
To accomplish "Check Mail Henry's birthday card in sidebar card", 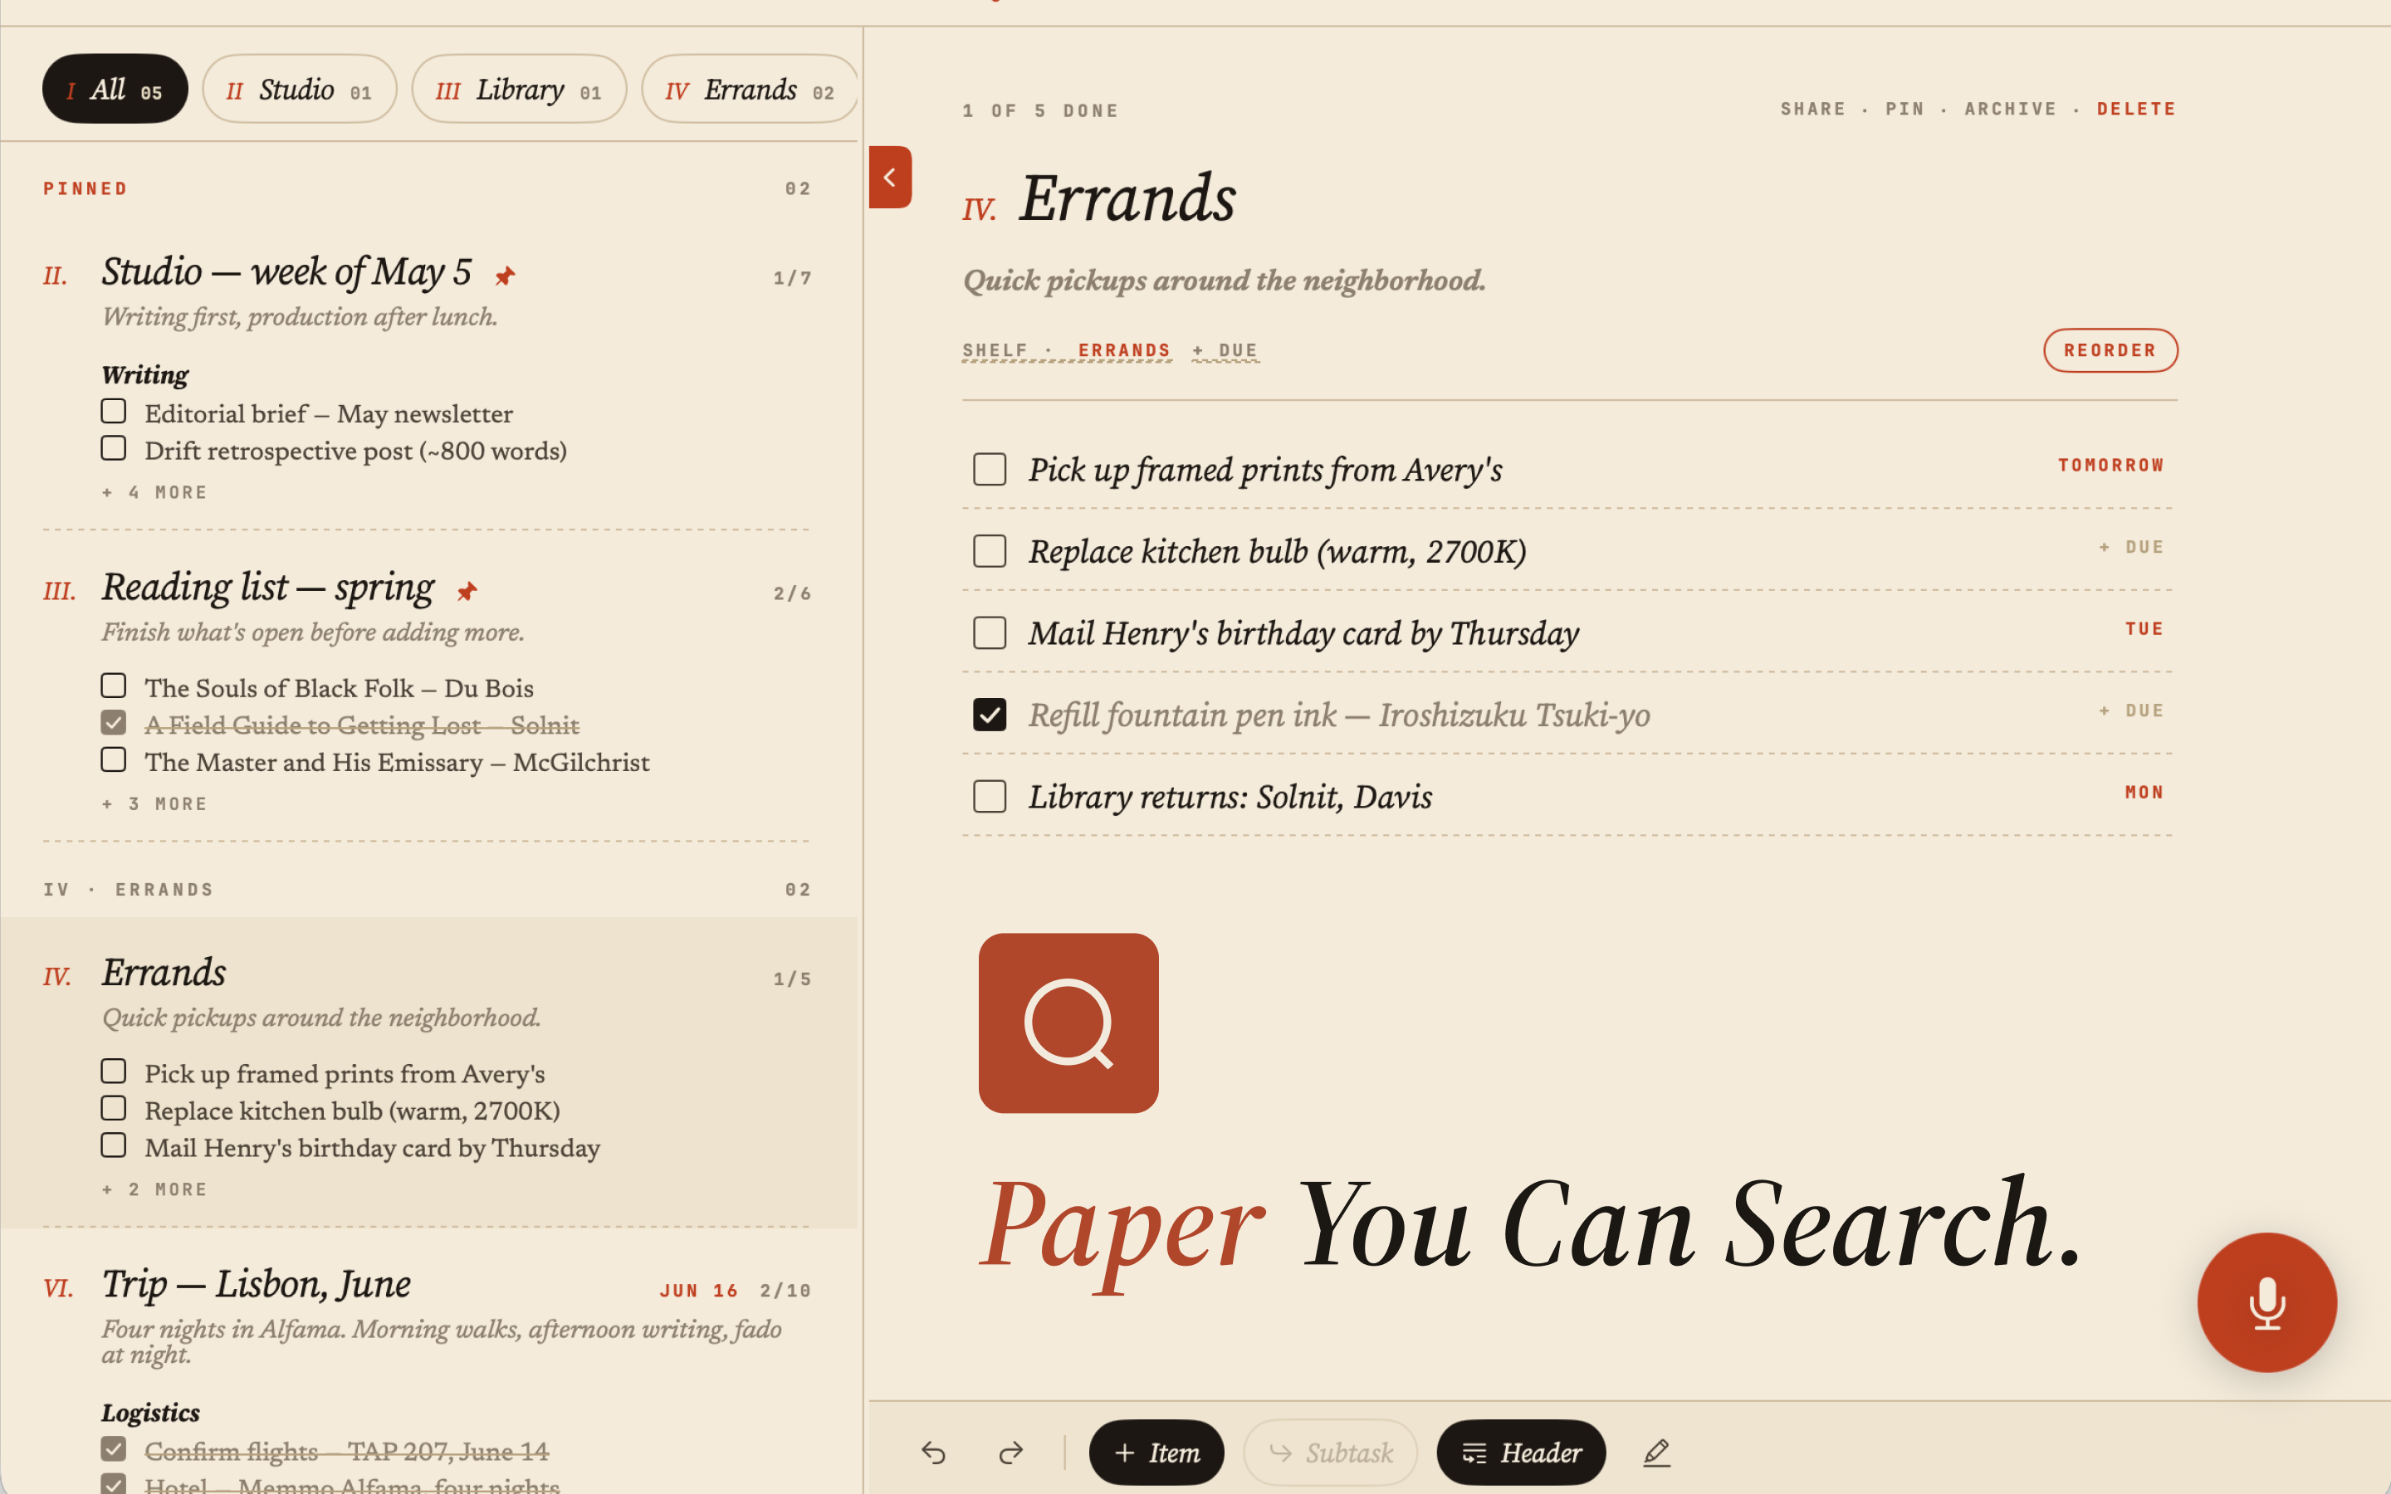I will click(x=114, y=1145).
